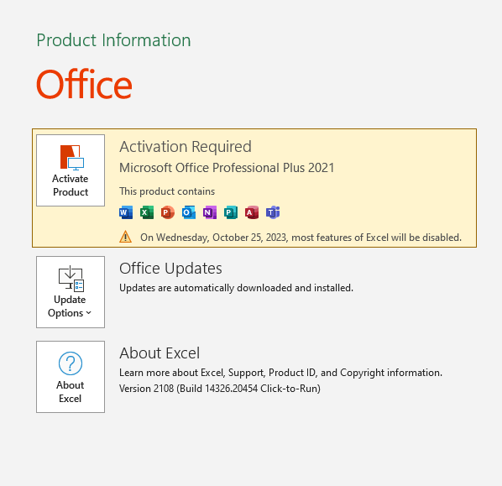502x486 pixels.
Task: Click the Teams app icon
Action: coord(273,212)
